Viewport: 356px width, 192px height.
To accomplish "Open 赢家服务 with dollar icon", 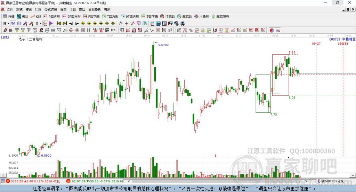I will coord(220,17).
